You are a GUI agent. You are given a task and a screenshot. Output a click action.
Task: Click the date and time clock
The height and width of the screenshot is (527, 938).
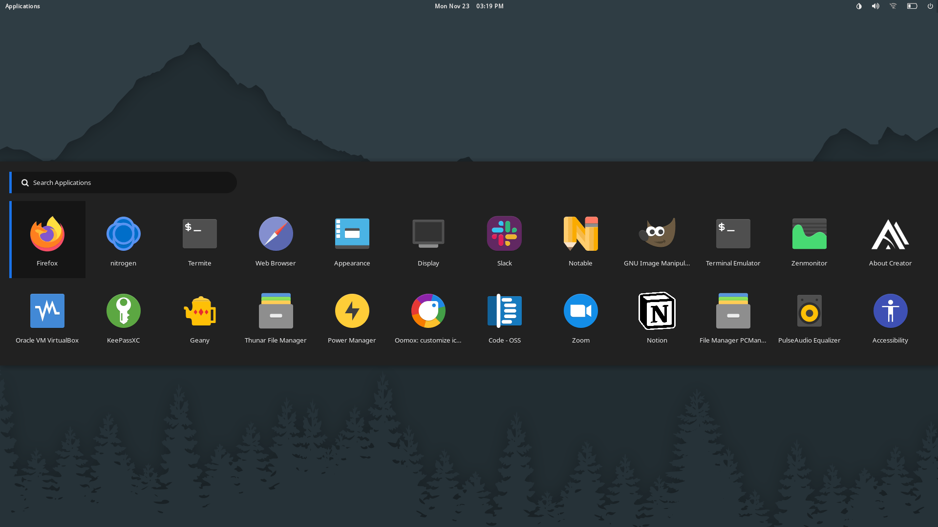coord(469,6)
